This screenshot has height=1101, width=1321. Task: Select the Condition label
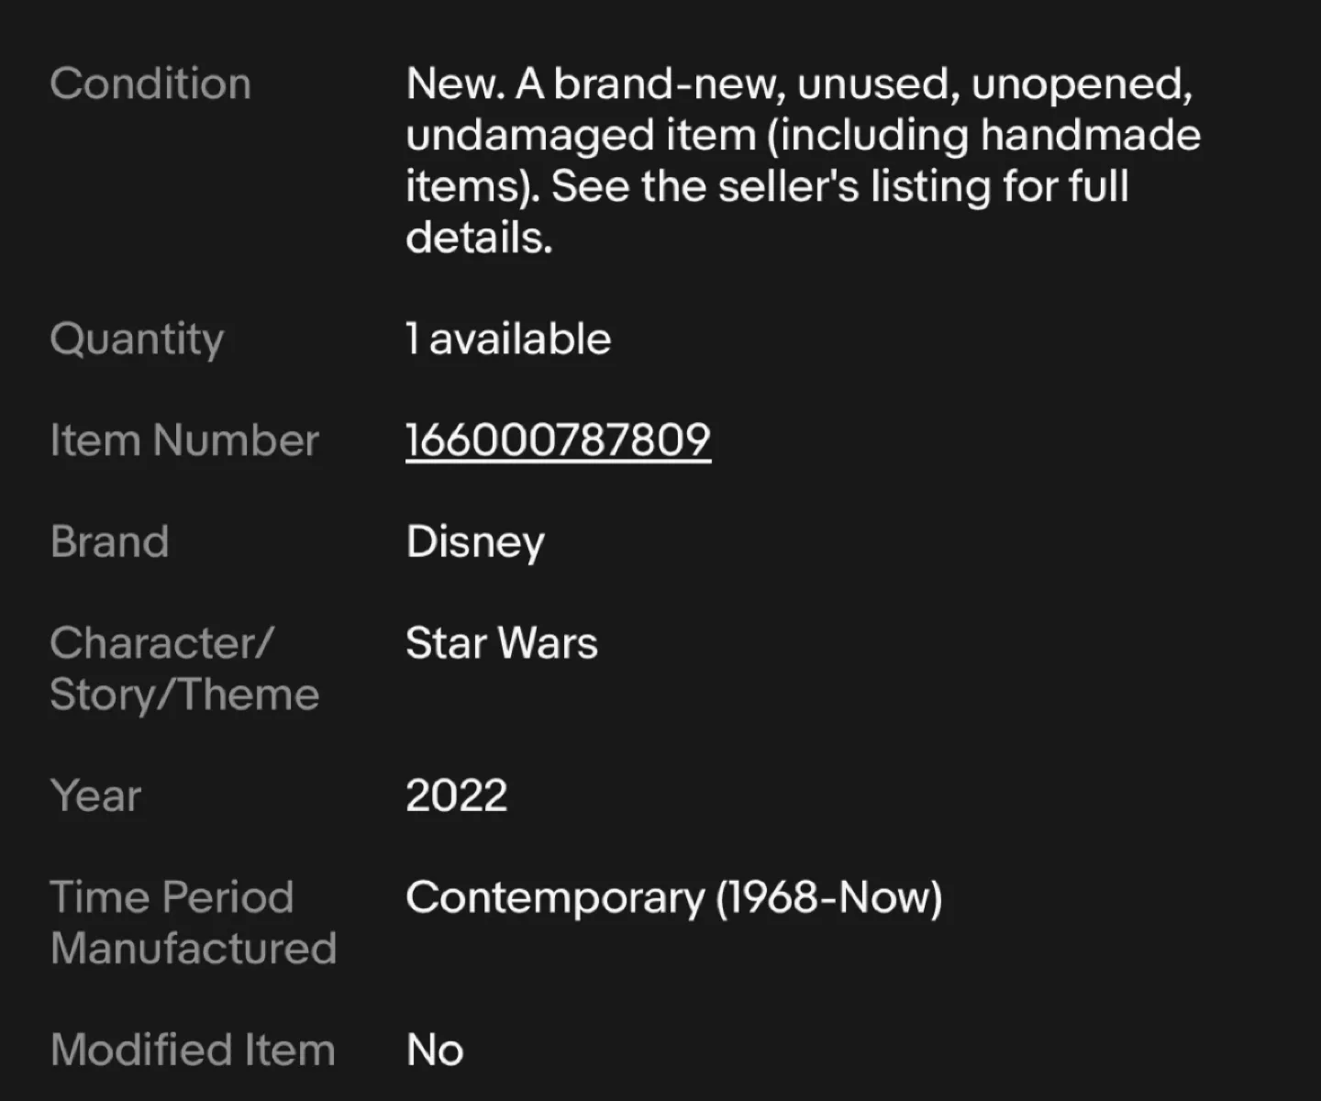coord(150,83)
